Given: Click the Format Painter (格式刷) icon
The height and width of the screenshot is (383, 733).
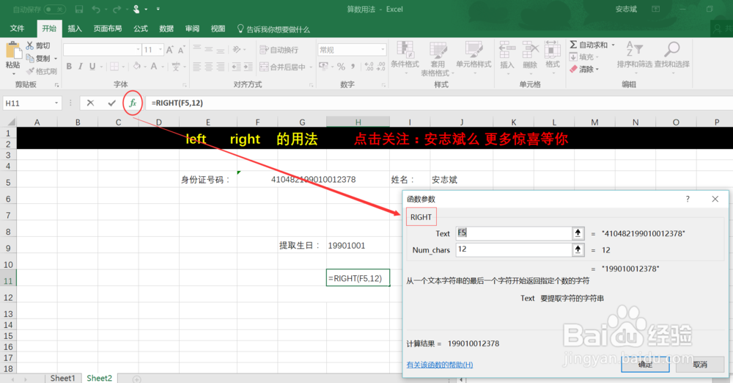Looking at the screenshot, I should click(x=30, y=71).
